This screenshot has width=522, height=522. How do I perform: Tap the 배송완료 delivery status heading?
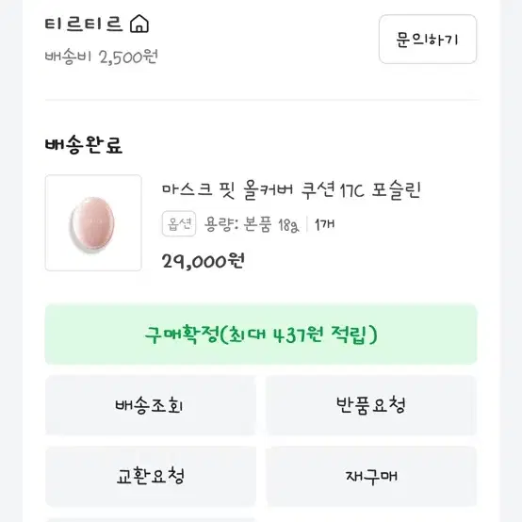[84, 145]
